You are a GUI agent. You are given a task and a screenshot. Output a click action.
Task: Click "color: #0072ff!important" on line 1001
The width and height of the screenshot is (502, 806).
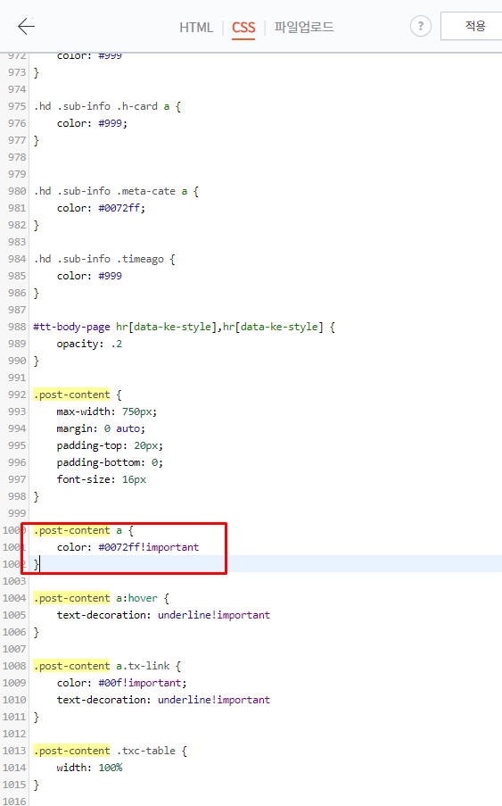(128, 547)
